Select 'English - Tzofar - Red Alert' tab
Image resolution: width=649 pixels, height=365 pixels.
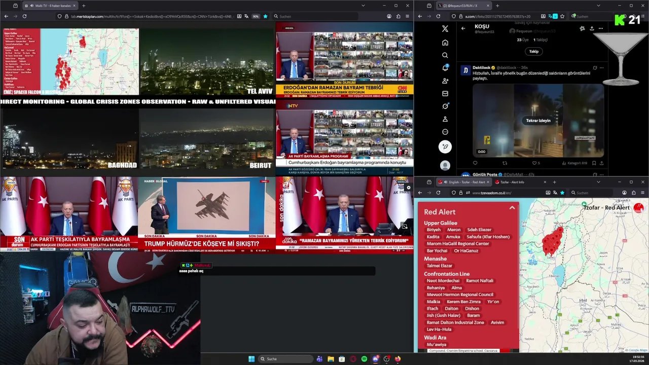coord(463,182)
